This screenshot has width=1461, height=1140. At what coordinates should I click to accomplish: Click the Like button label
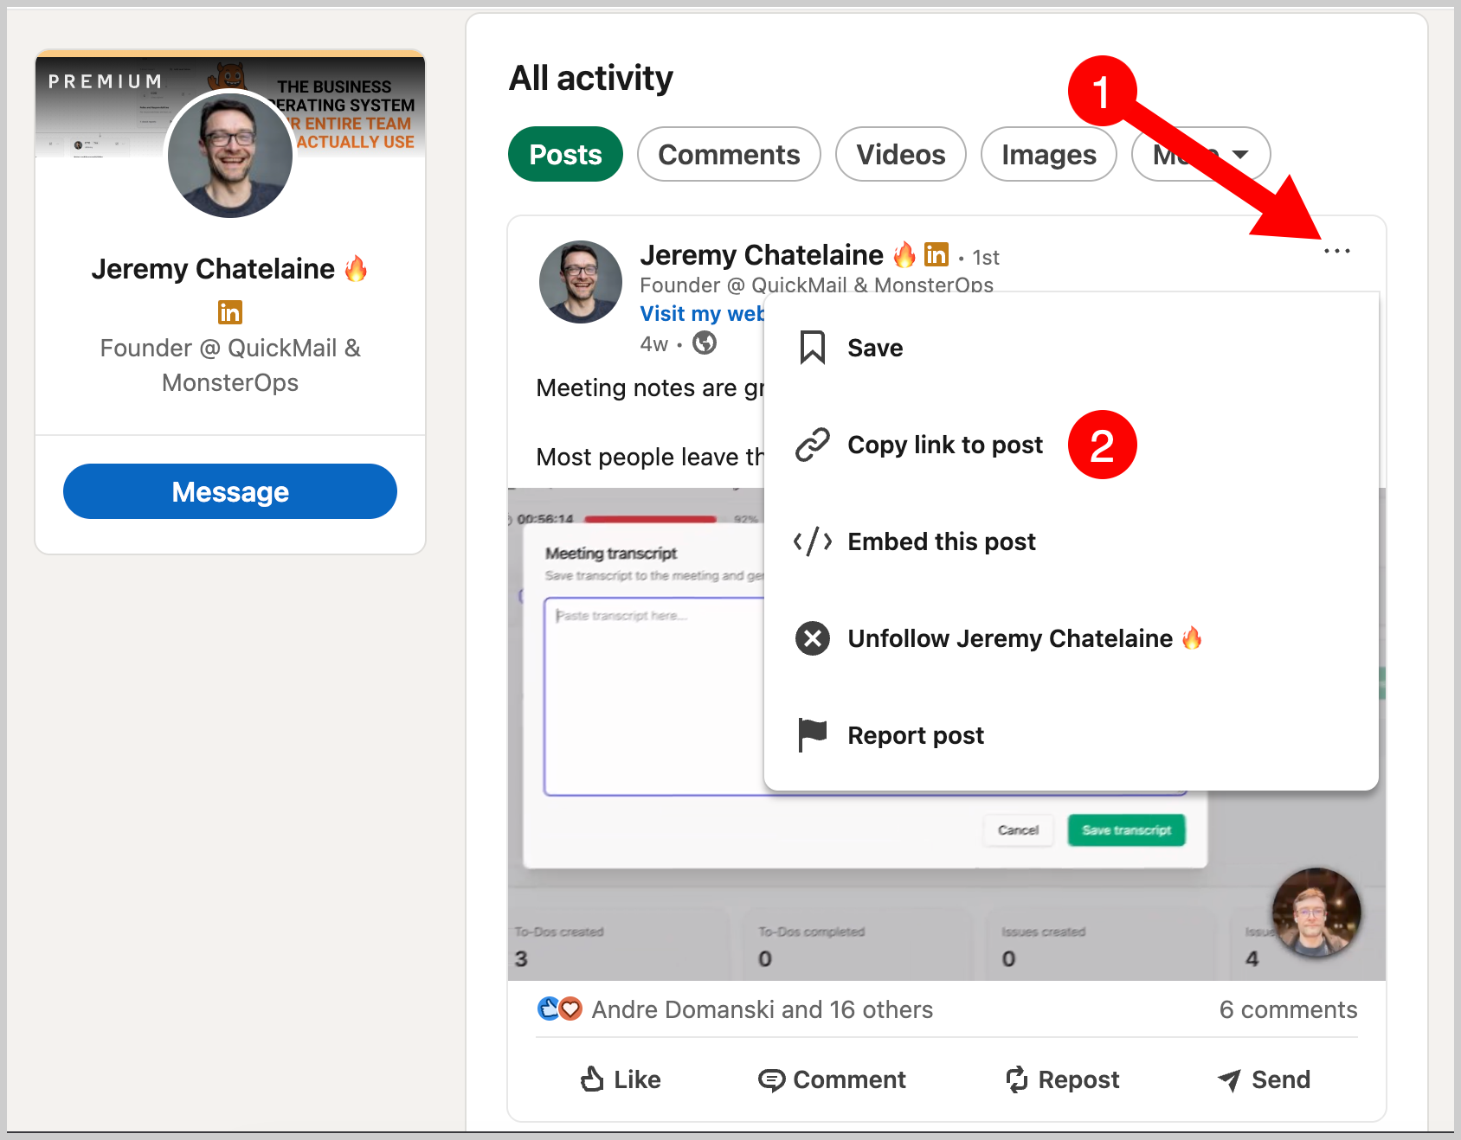(x=637, y=1079)
